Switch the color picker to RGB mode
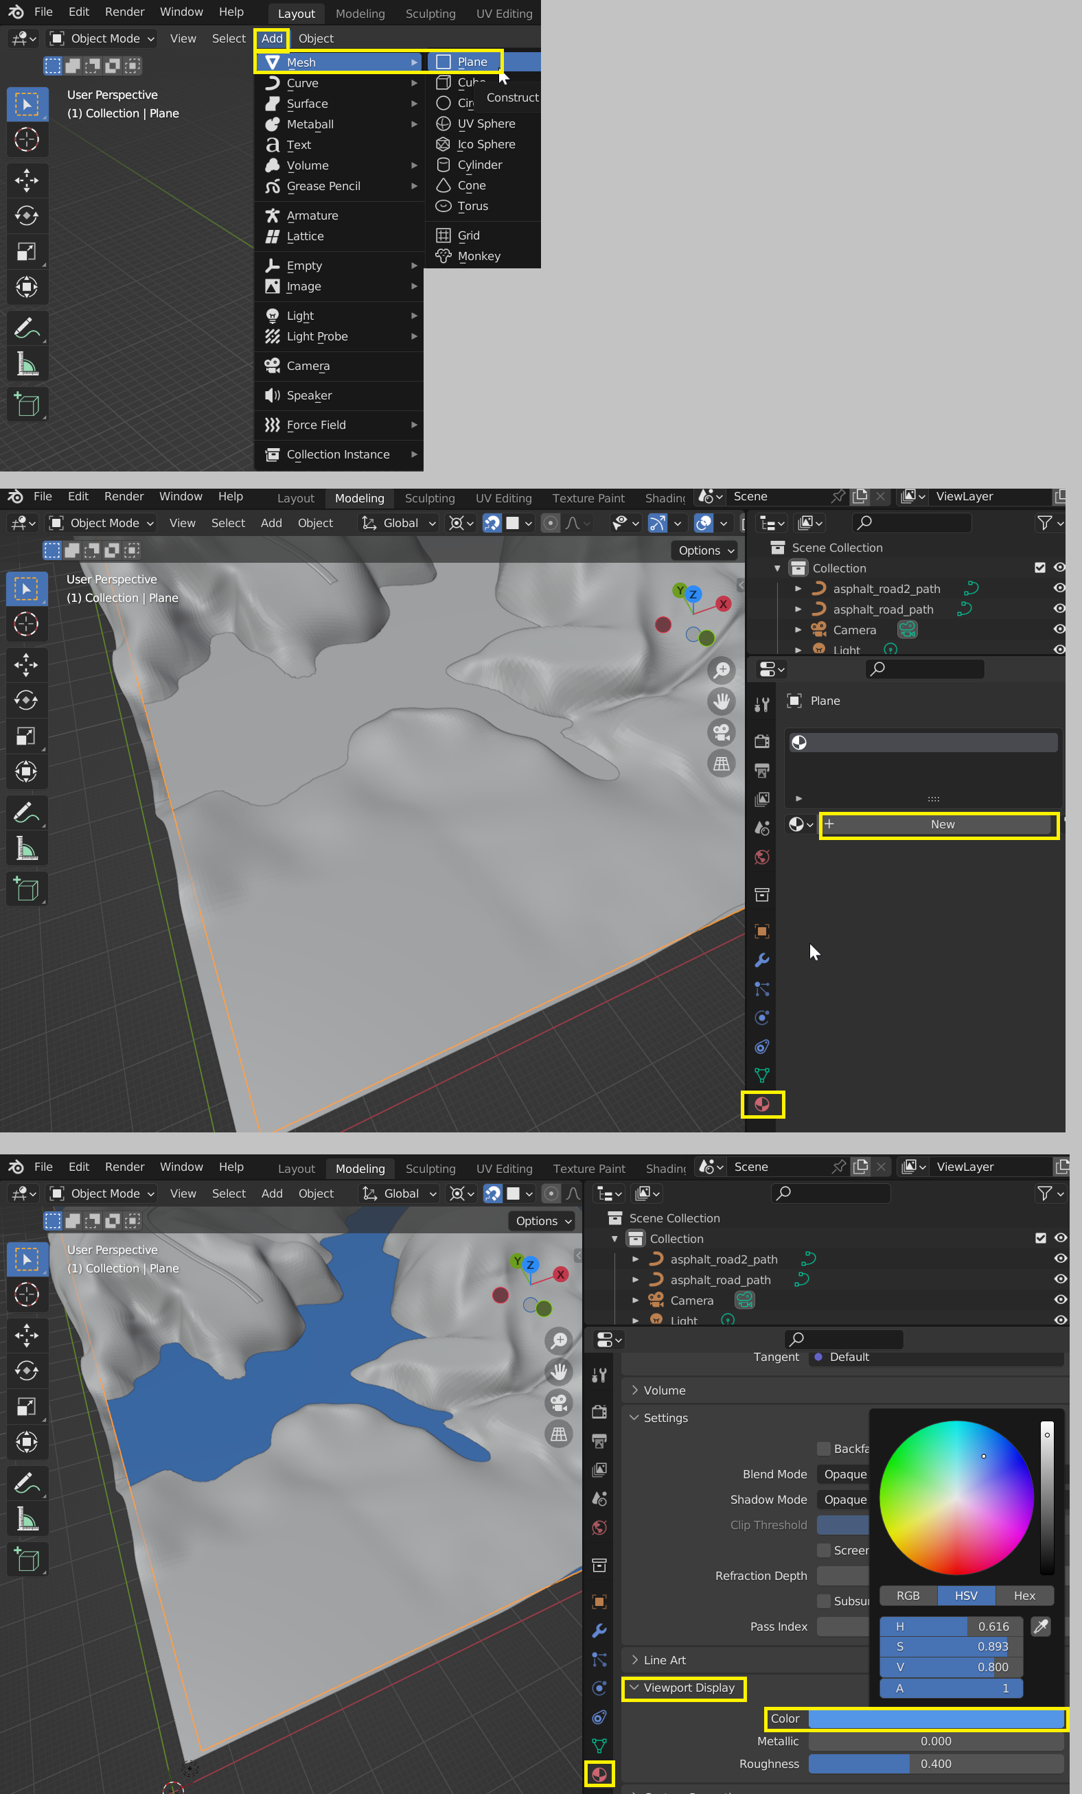The width and height of the screenshot is (1082, 1794). 908,1595
